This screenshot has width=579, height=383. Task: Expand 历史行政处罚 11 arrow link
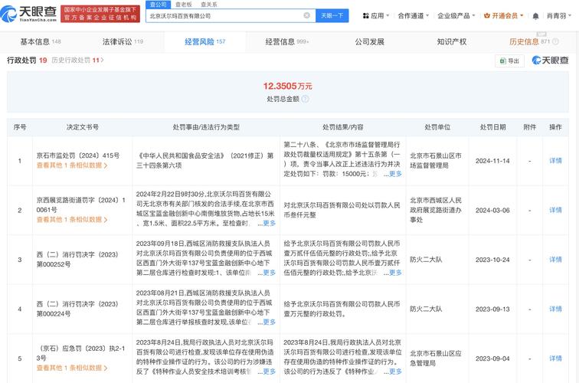pos(77,61)
